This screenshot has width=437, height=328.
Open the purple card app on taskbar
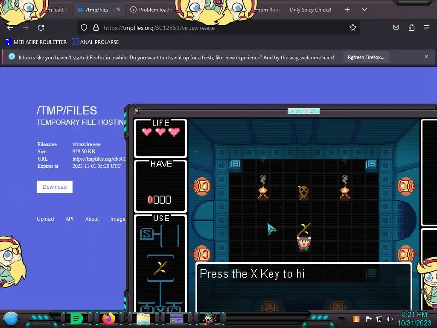click(x=176, y=318)
